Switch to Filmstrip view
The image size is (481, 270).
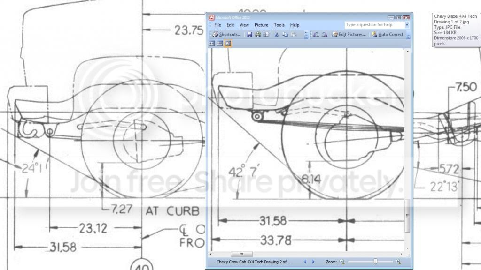(x=220, y=44)
